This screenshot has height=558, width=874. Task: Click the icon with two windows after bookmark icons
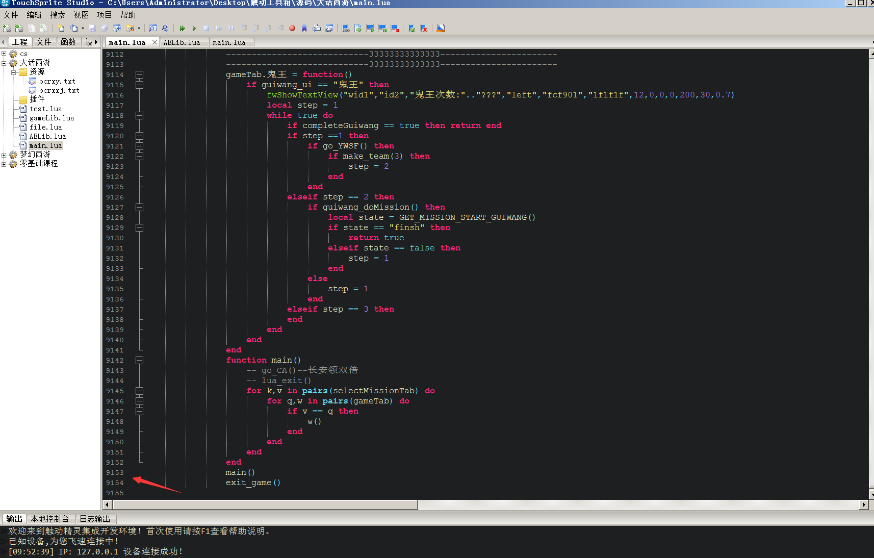tap(329, 28)
